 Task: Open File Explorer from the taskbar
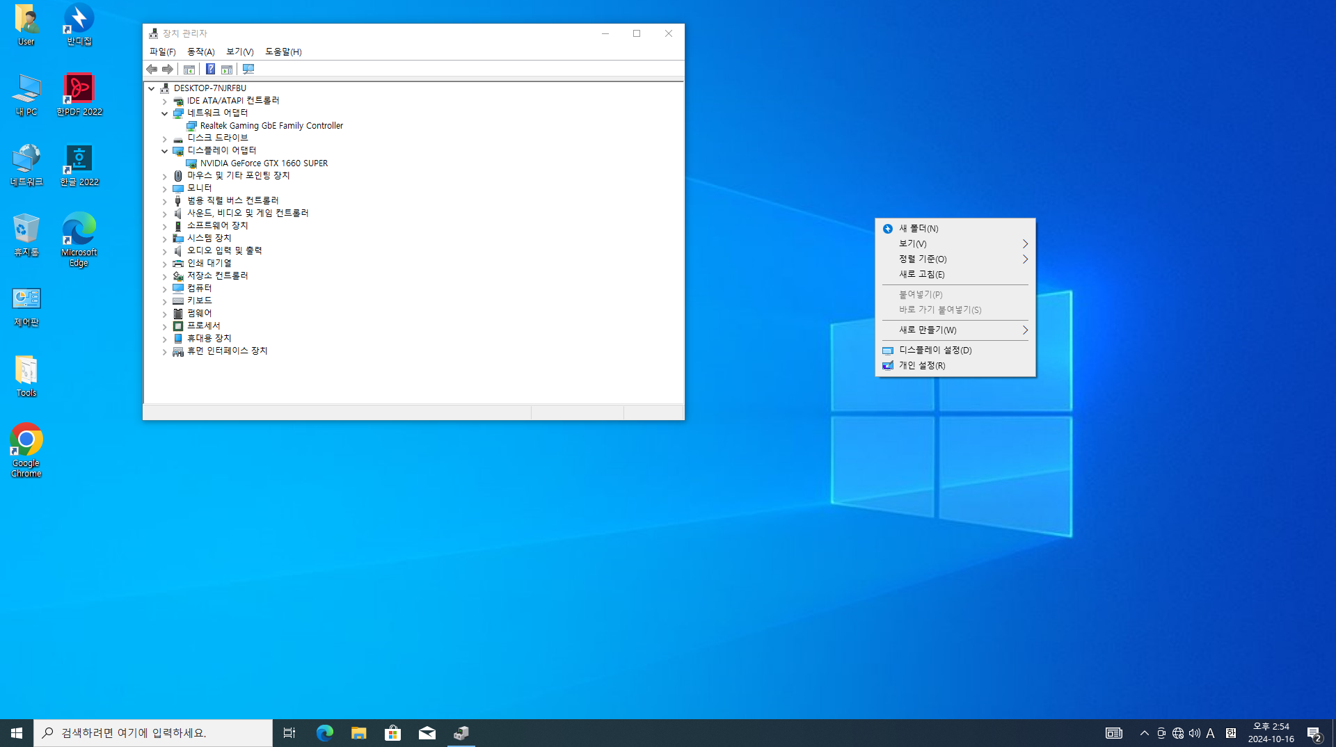[358, 733]
